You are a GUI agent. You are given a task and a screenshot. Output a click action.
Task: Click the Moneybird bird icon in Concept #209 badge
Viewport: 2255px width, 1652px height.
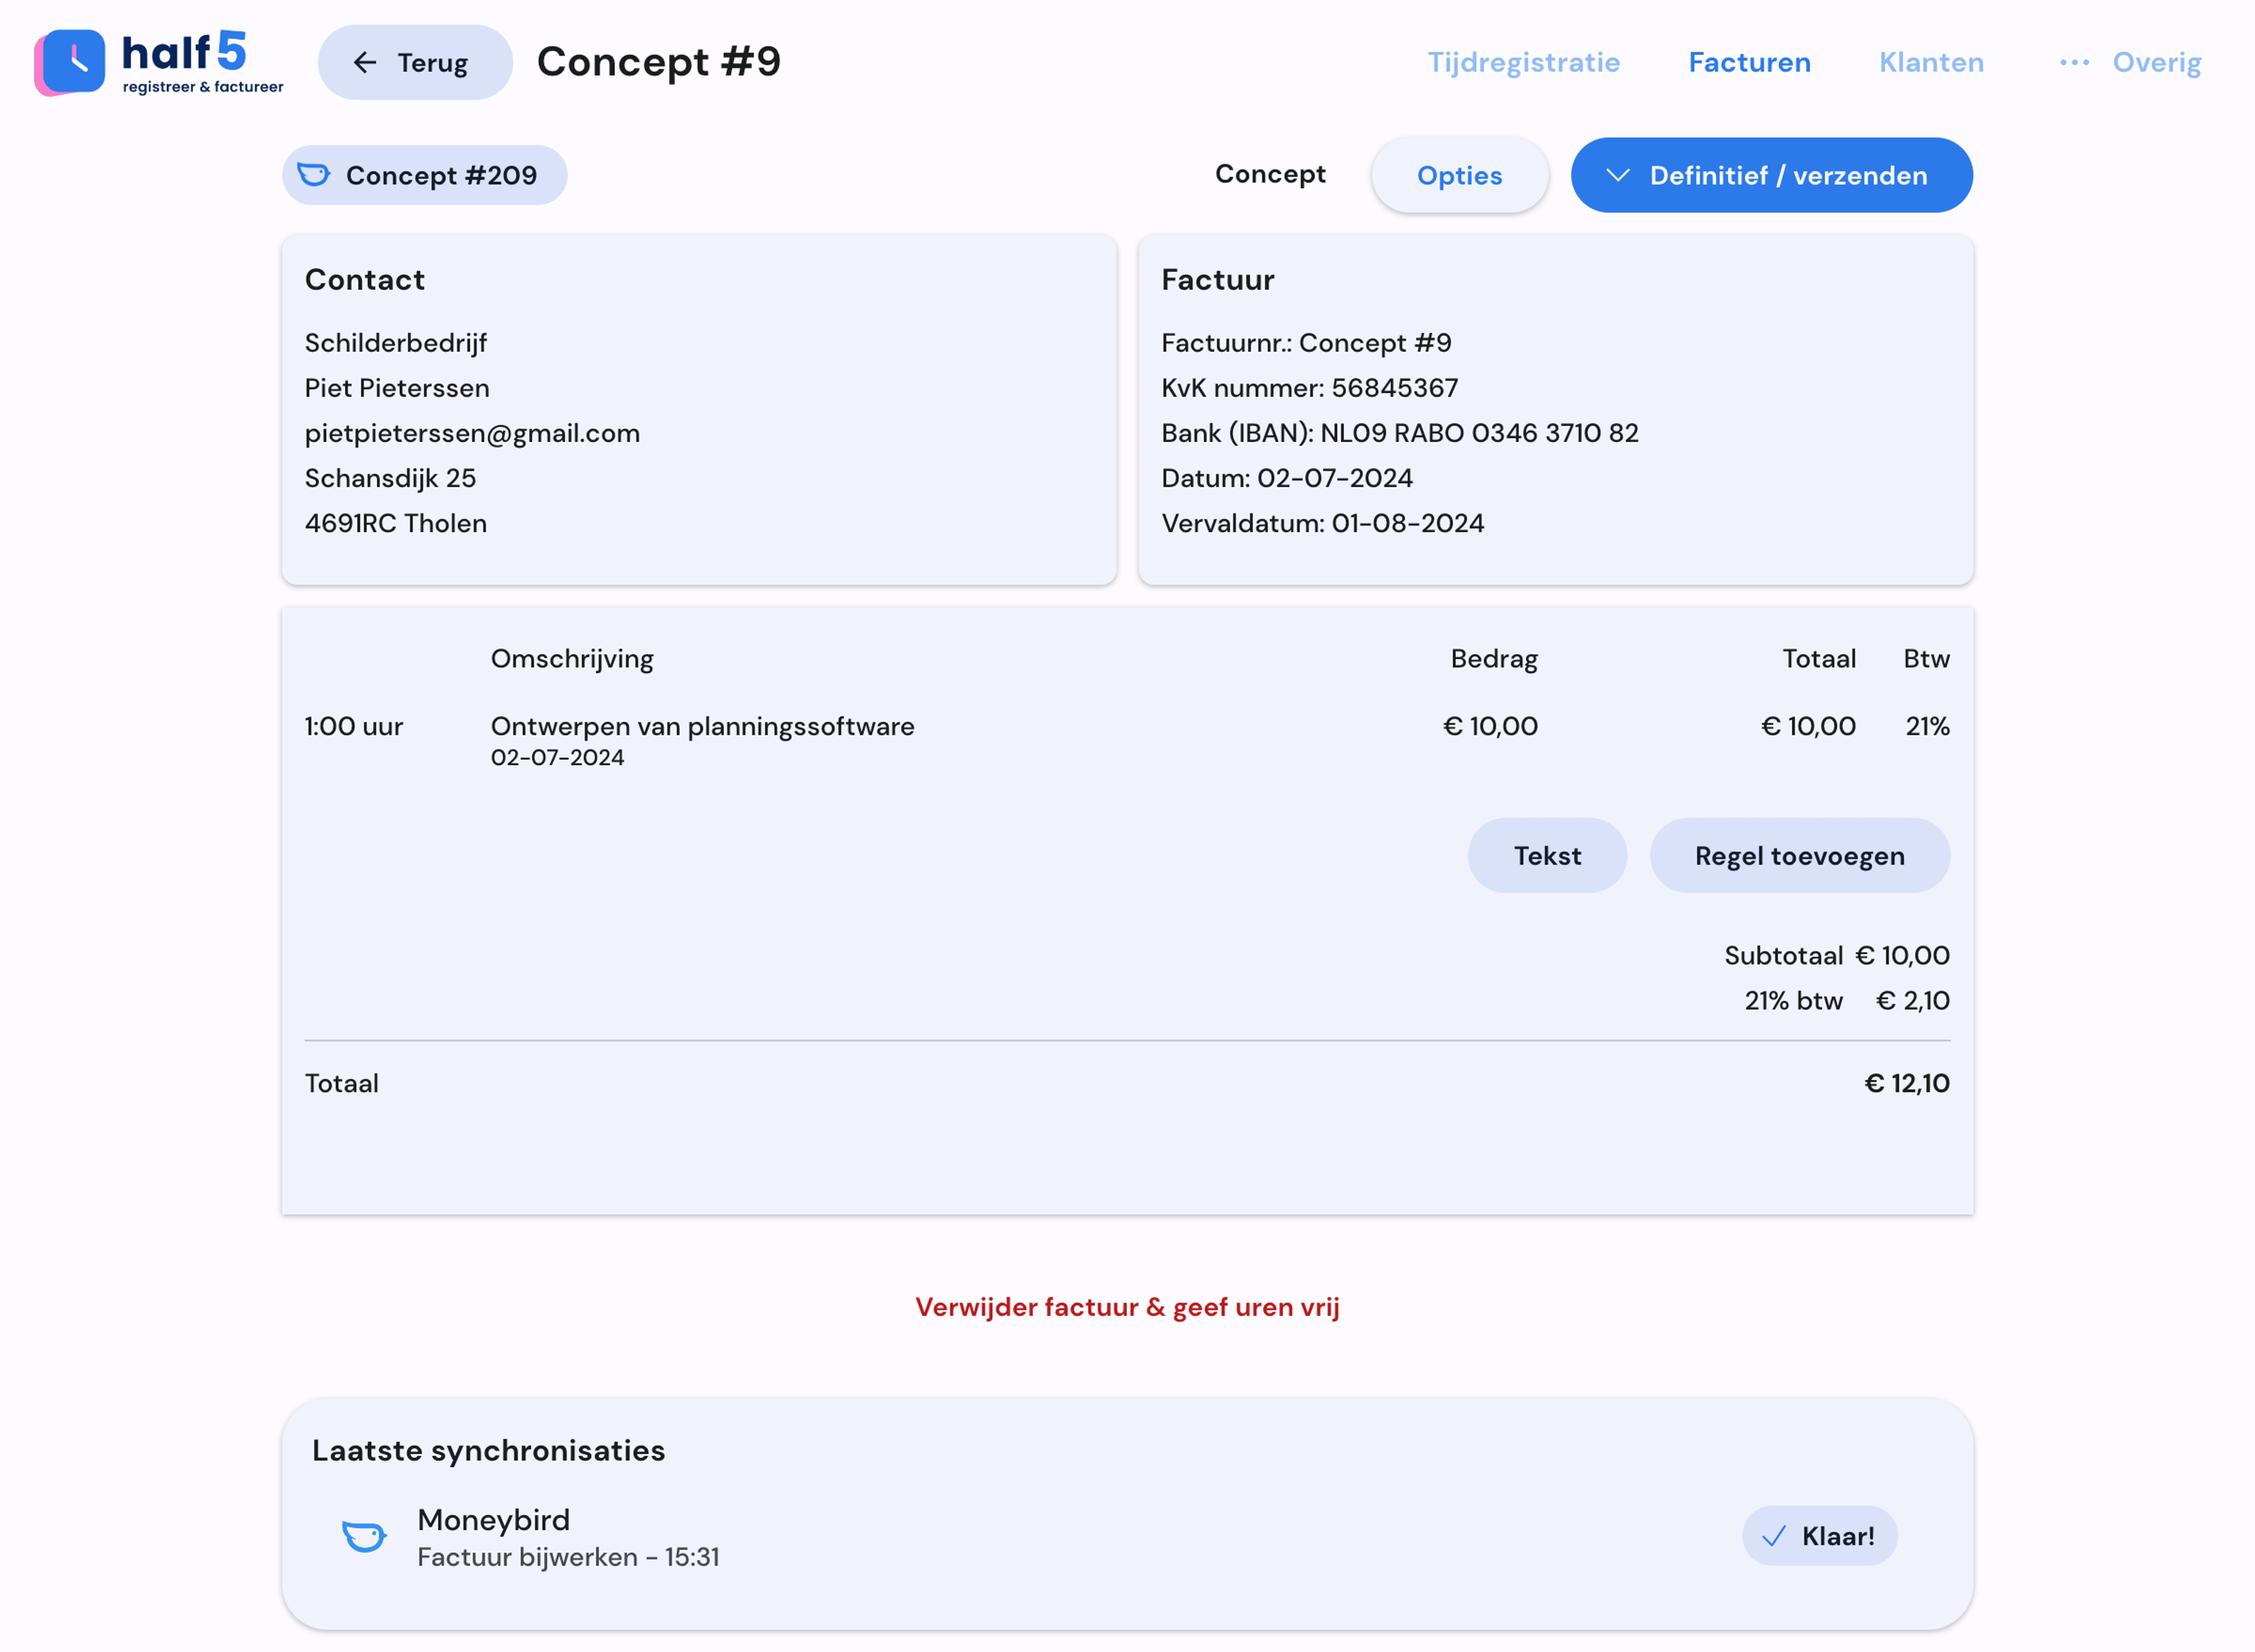point(314,175)
